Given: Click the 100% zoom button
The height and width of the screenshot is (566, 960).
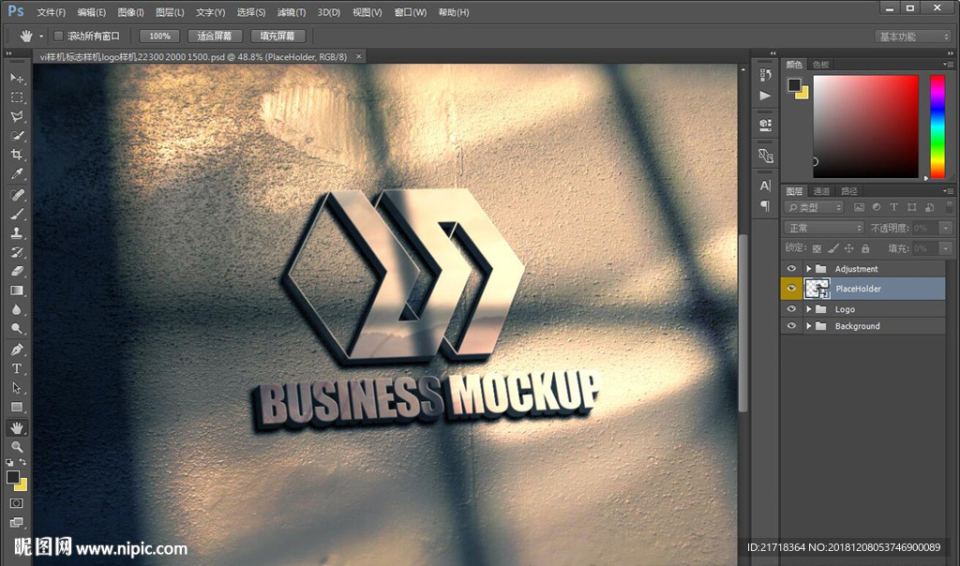Looking at the screenshot, I should coord(159,37).
